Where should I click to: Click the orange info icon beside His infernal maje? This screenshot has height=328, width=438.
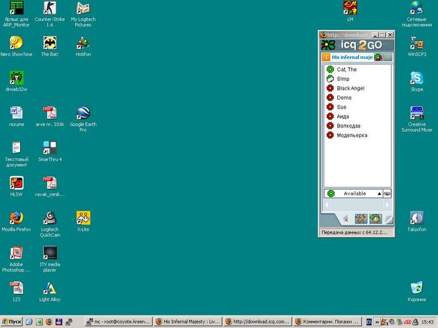(326, 57)
